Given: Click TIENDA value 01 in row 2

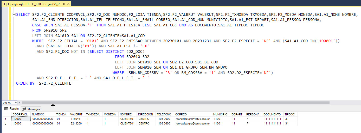Looking at the screenshot, I should coord(62,124).
